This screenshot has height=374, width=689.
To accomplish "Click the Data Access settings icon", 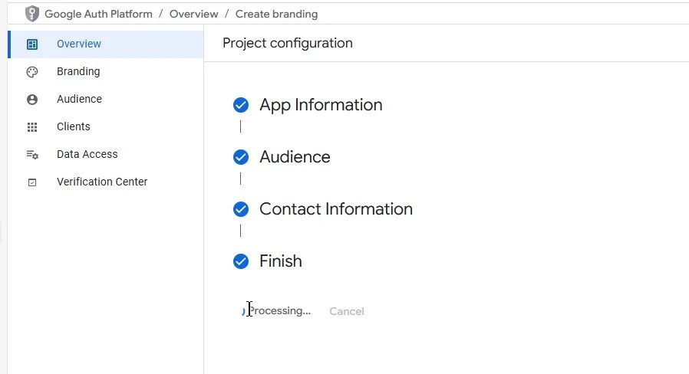I will coord(32,155).
